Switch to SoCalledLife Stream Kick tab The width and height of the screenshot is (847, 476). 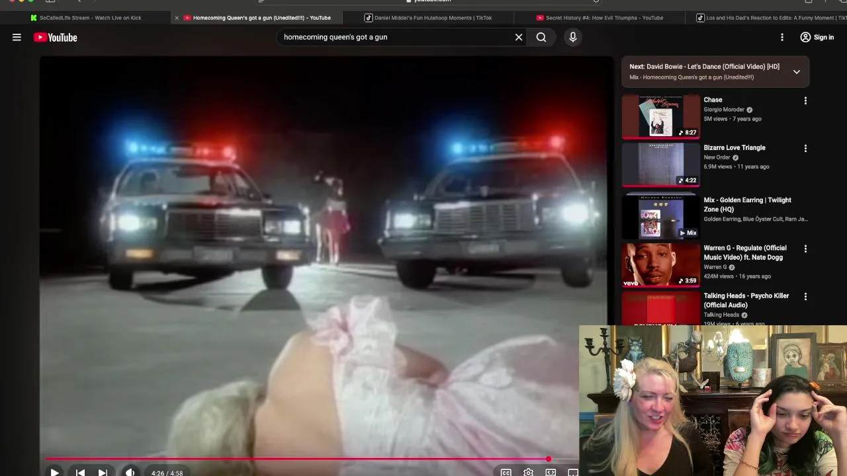point(86,18)
